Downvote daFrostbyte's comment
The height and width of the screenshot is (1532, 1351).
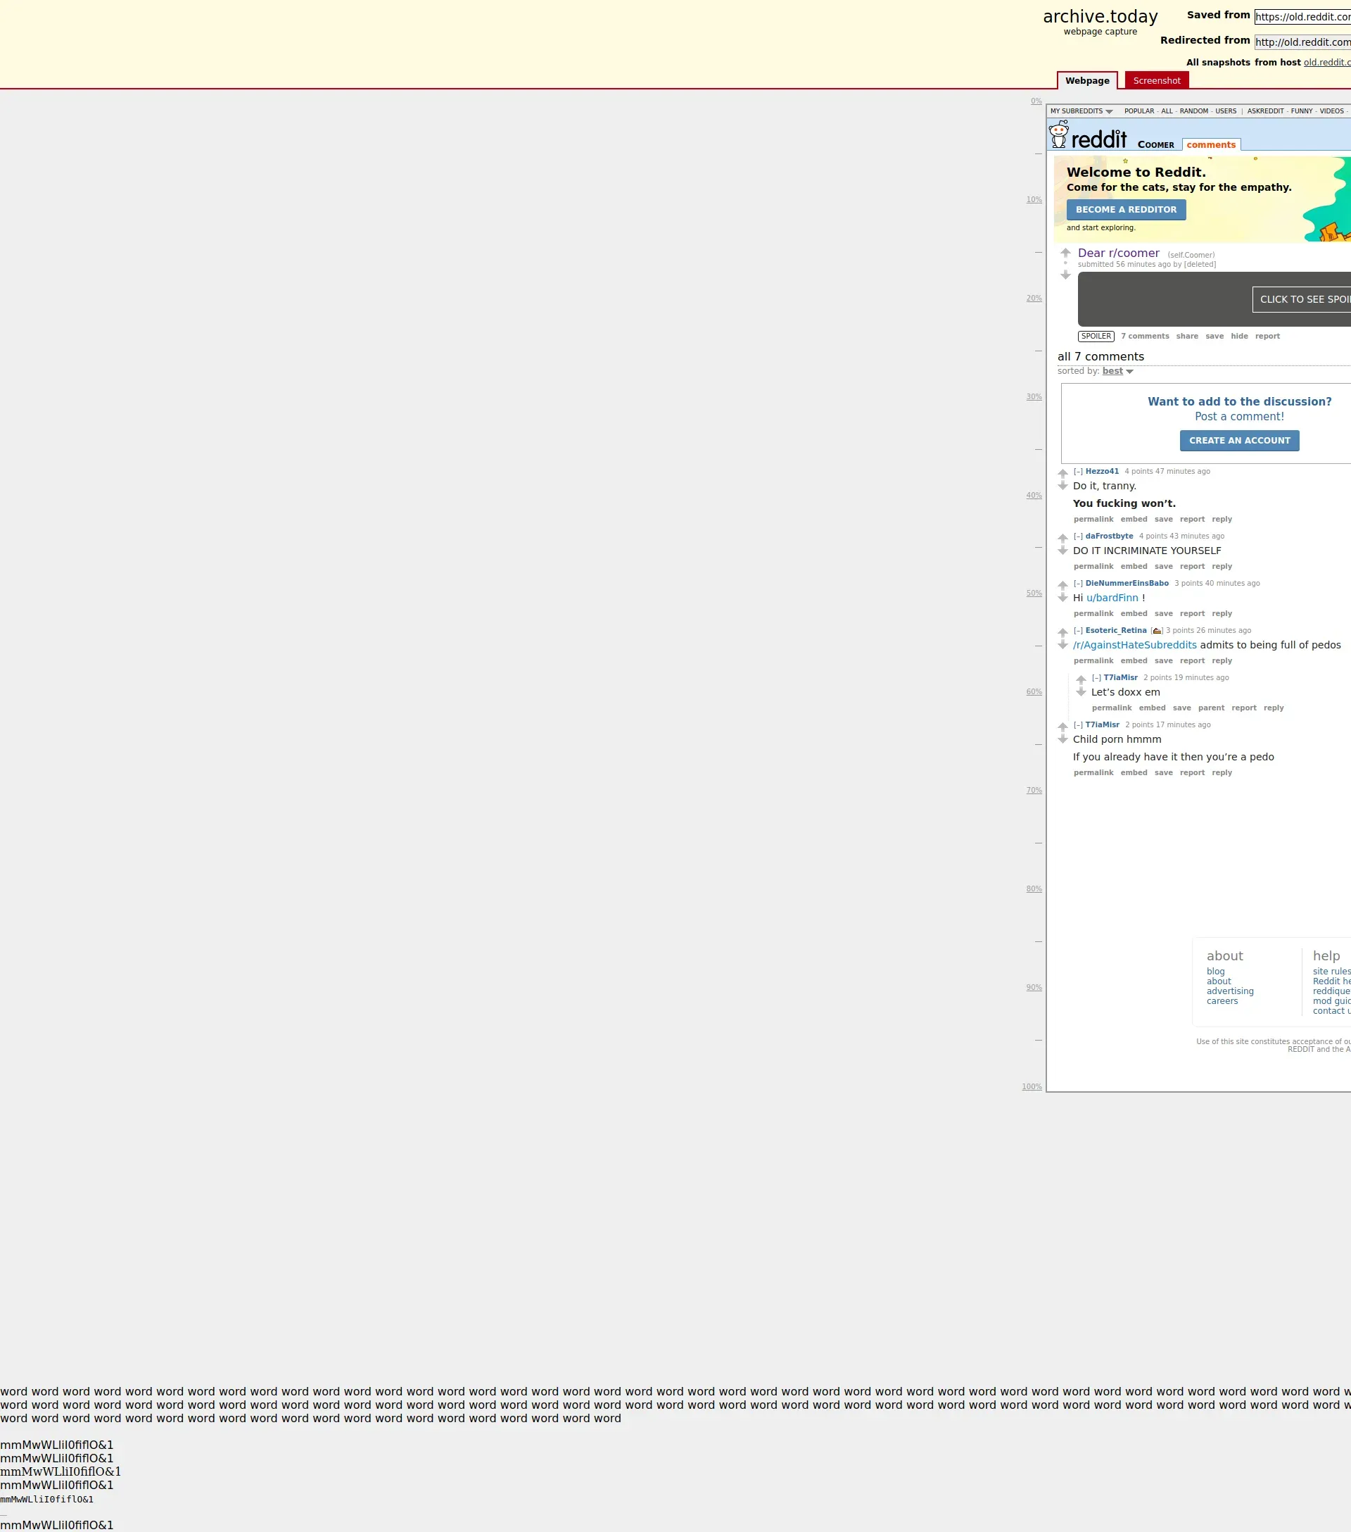(1063, 551)
